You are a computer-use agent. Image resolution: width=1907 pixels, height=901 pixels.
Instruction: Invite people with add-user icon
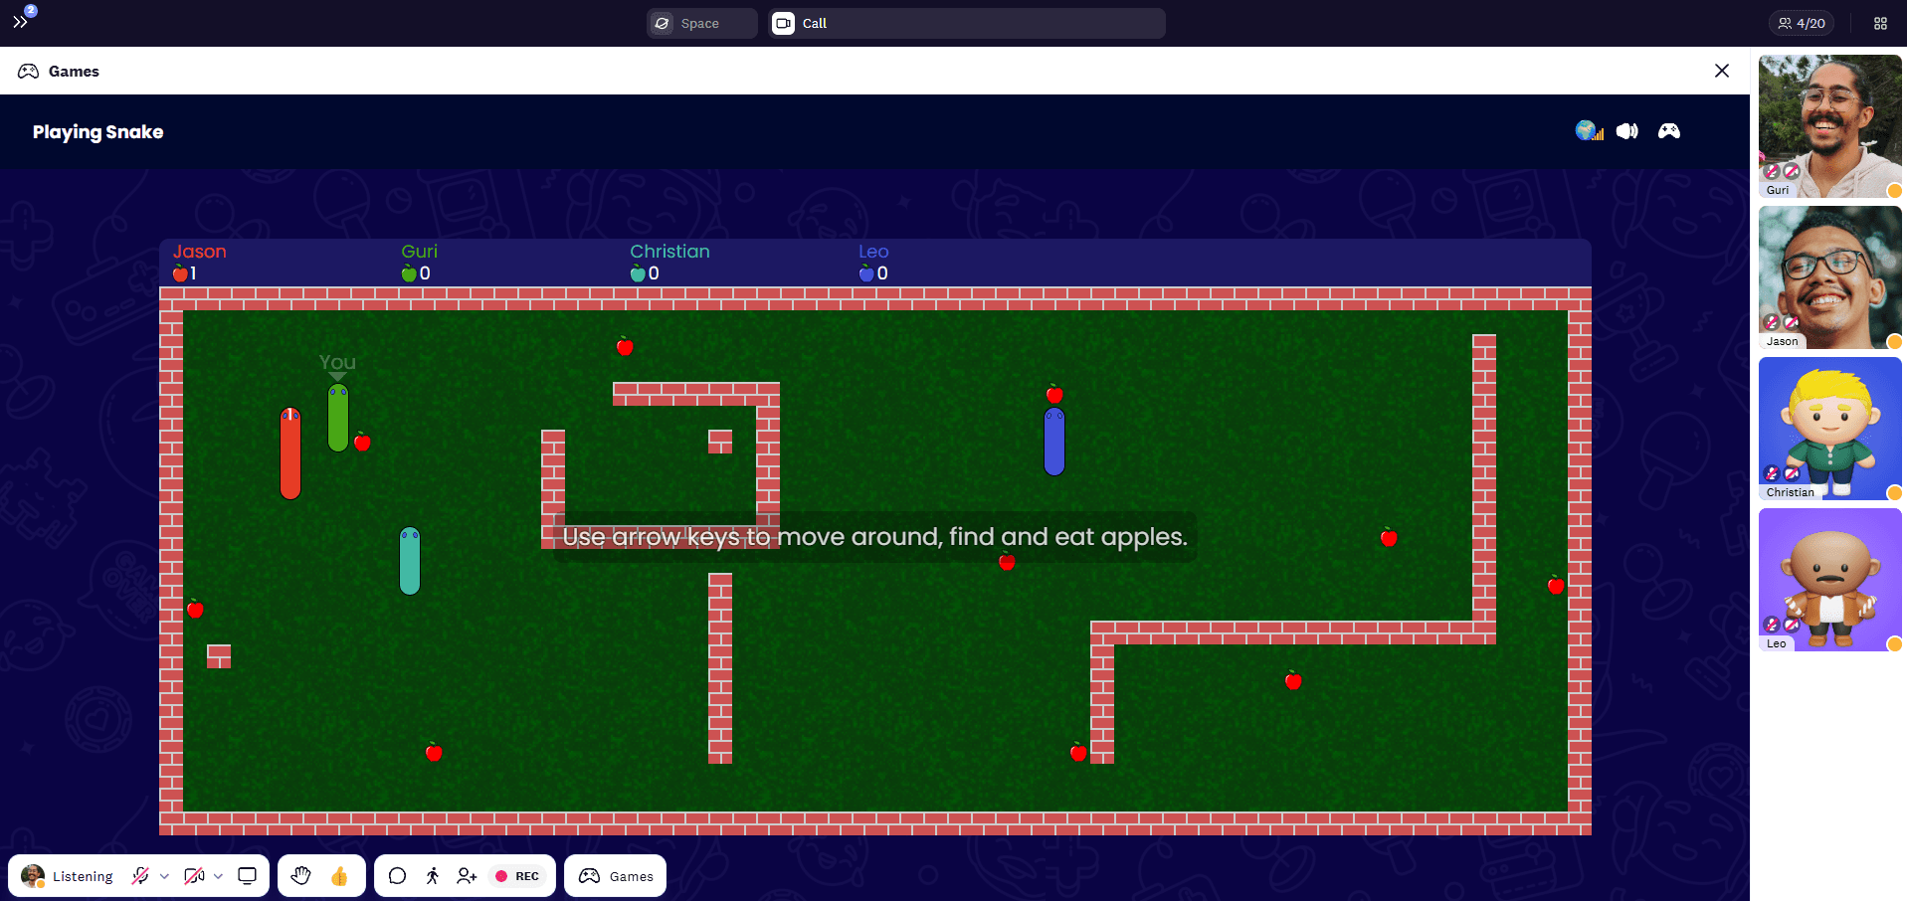tap(467, 876)
